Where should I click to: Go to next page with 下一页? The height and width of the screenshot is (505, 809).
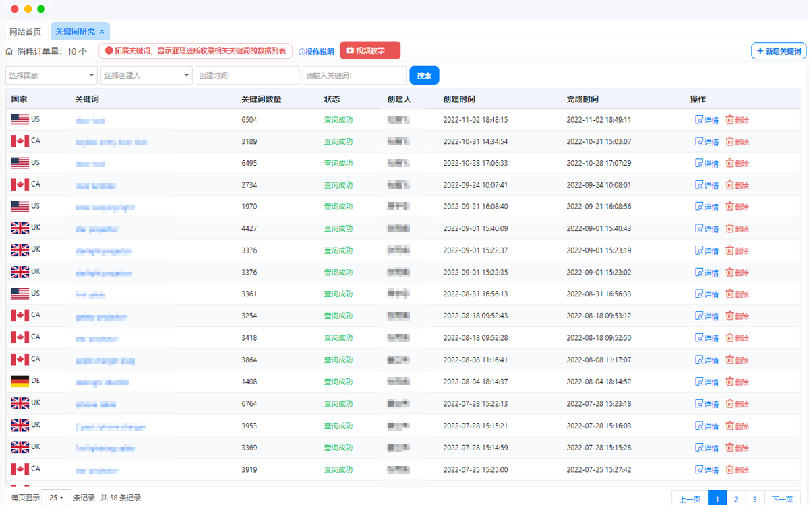point(782,499)
